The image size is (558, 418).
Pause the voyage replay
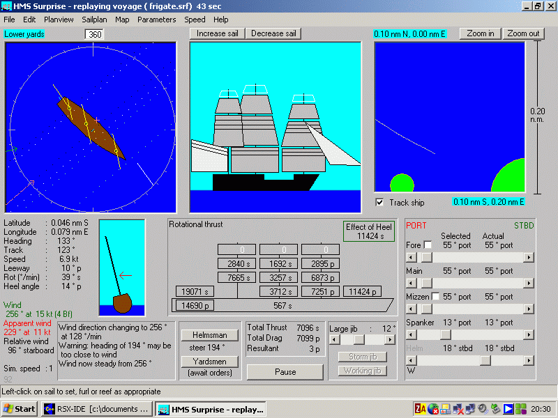(x=285, y=372)
